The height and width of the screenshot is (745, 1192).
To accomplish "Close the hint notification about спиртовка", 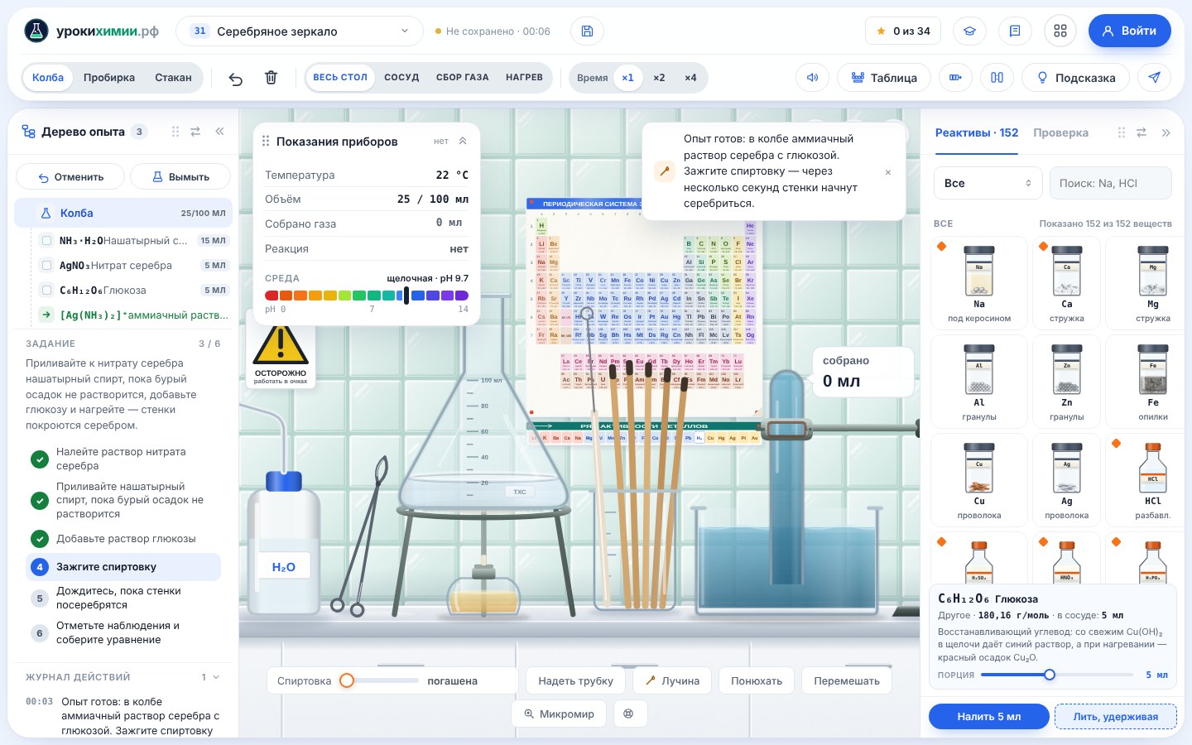I will (888, 172).
